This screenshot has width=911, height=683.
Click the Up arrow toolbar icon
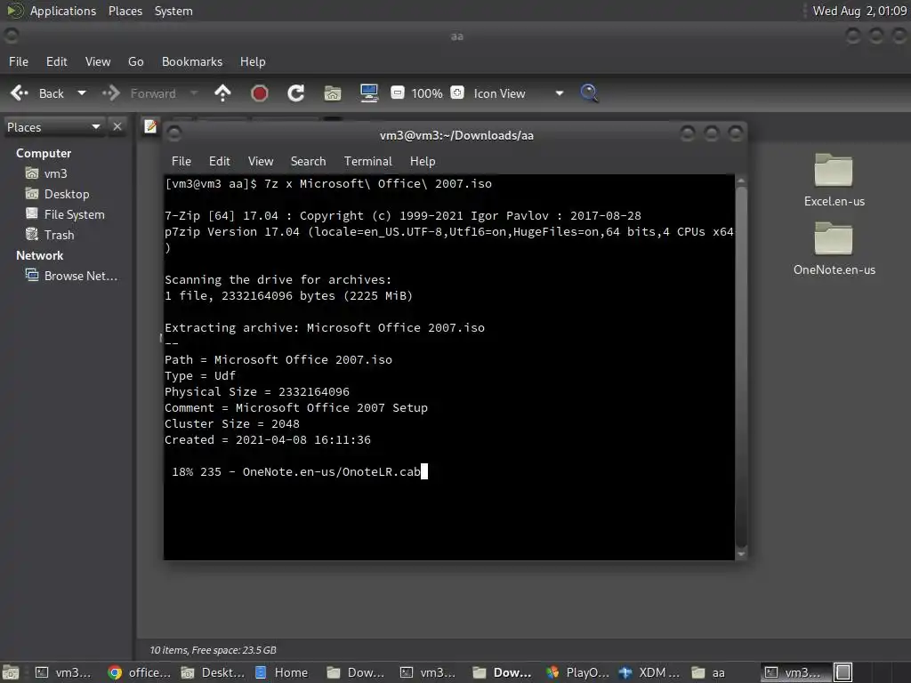point(222,93)
